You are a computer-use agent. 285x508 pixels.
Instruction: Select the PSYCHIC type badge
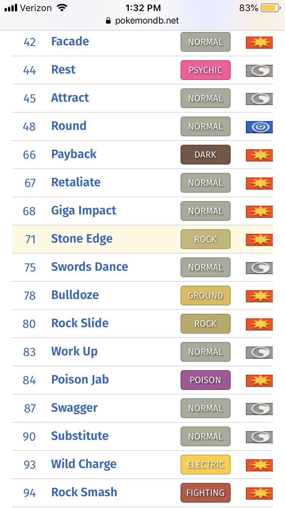point(206,70)
